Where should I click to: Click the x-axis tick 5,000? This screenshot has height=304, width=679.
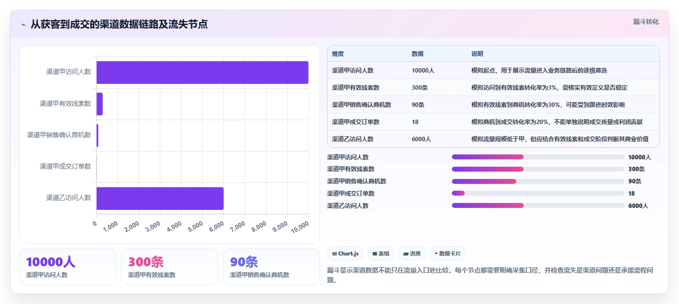coord(196,226)
